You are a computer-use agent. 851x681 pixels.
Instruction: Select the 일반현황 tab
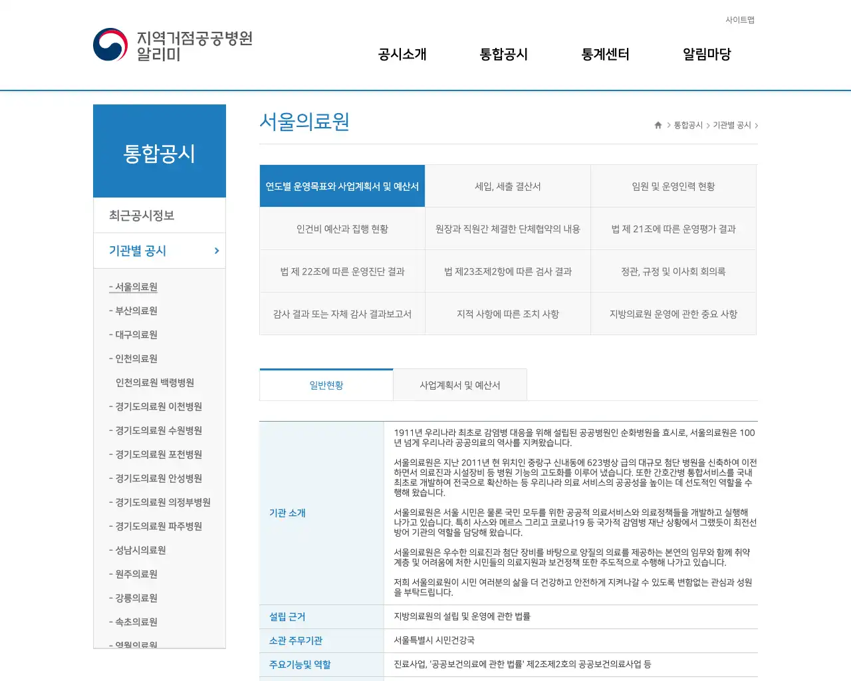tap(326, 384)
